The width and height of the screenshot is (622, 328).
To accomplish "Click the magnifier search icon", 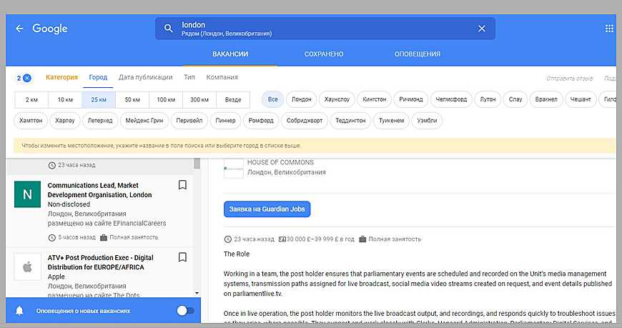I will 169,29.
